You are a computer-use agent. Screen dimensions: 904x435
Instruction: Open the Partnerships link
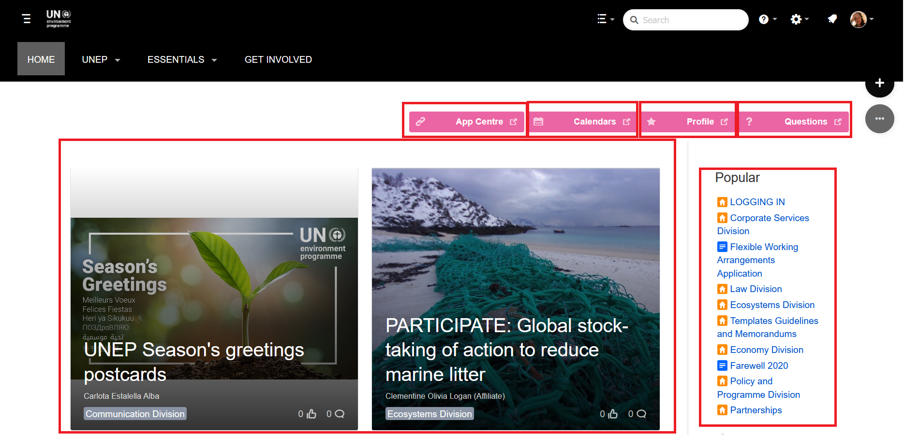coord(756,410)
